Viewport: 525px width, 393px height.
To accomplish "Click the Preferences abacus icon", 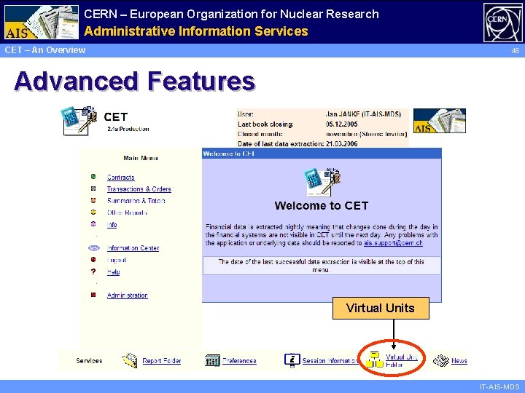I will 212,360.
